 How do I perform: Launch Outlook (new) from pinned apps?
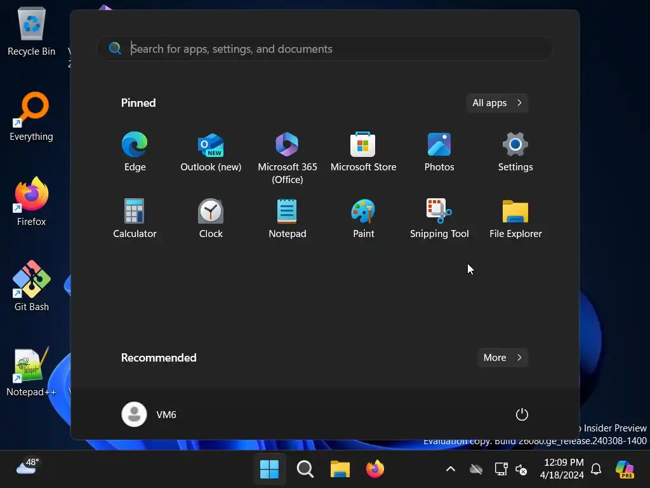(211, 152)
